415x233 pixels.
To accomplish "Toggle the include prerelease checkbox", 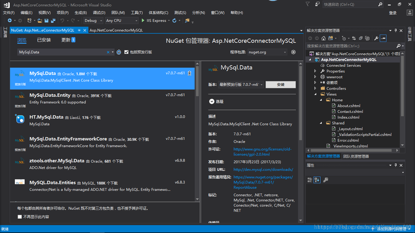I will 127,52.
